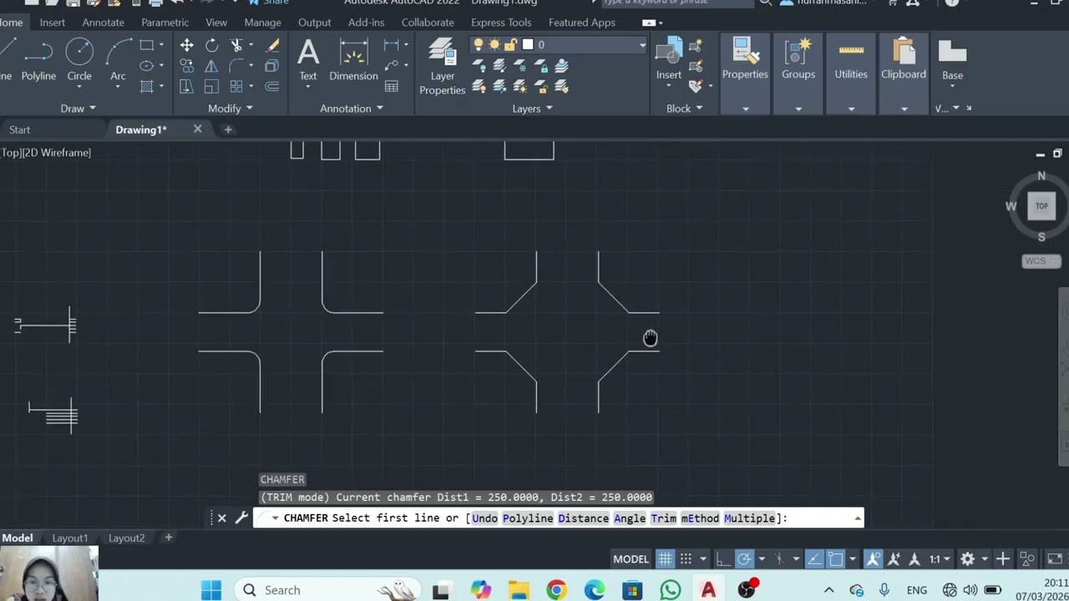Activate the Rotate tool
This screenshot has height=601, width=1069.
click(211, 45)
